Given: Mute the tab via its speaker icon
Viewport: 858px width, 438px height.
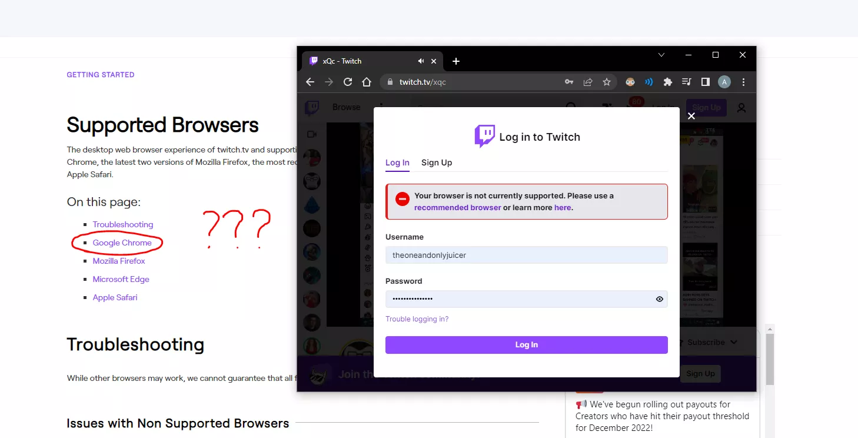Looking at the screenshot, I should click(420, 61).
